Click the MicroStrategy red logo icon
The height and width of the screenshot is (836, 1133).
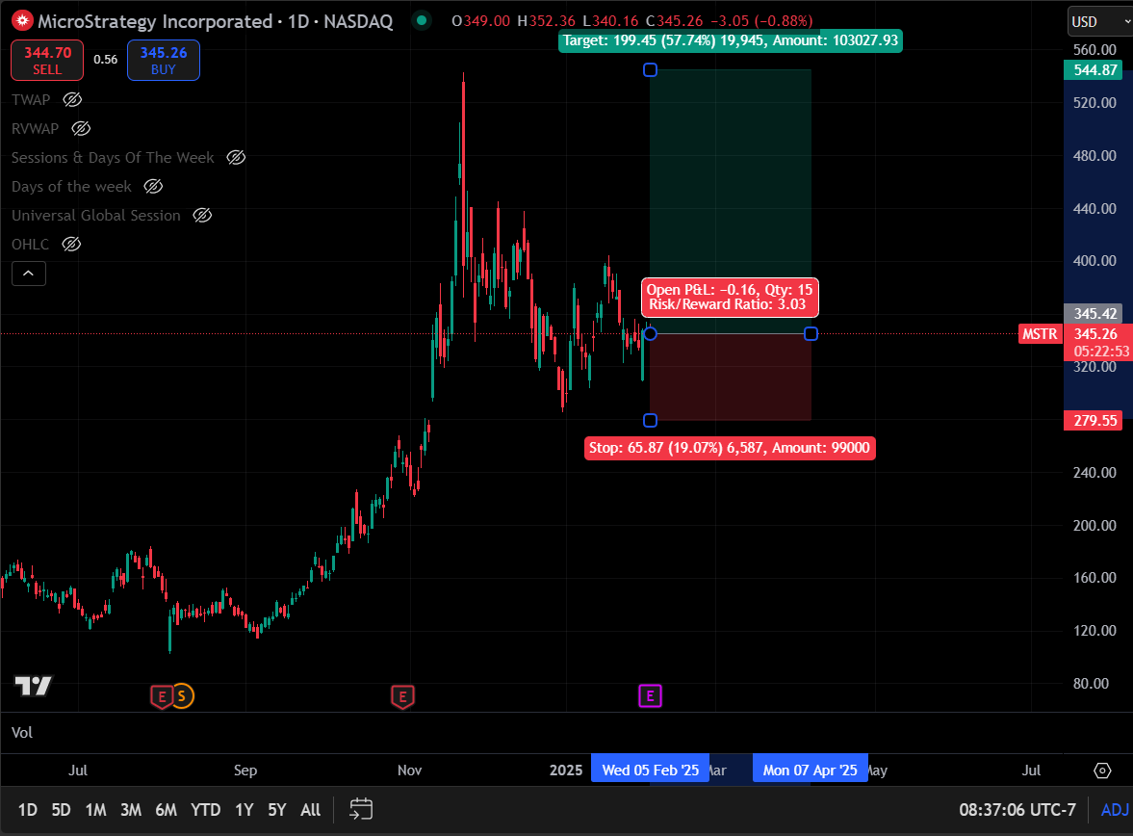click(x=22, y=21)
